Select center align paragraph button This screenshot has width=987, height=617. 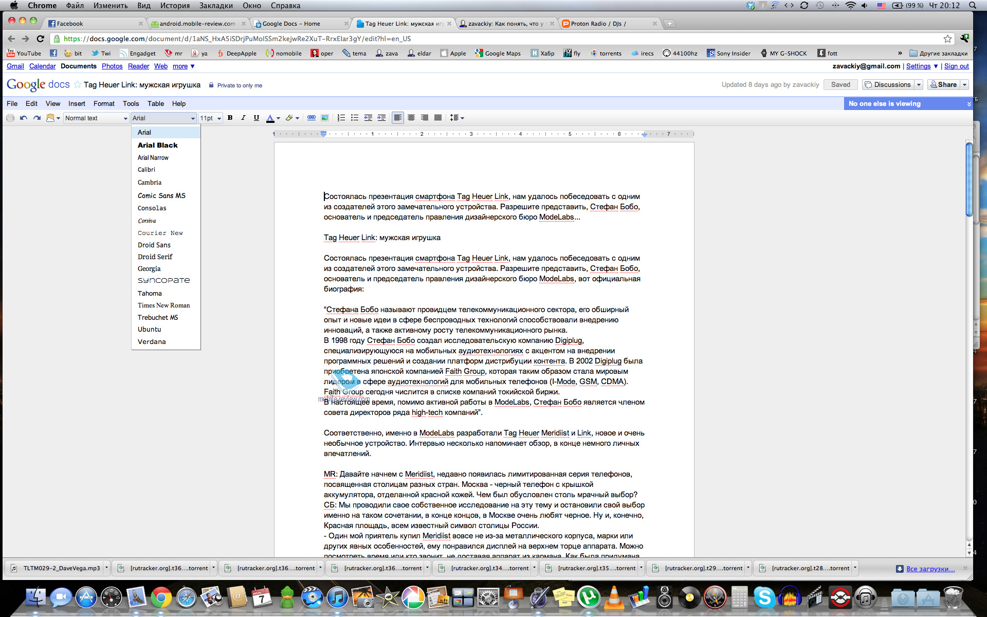[411, 118]
